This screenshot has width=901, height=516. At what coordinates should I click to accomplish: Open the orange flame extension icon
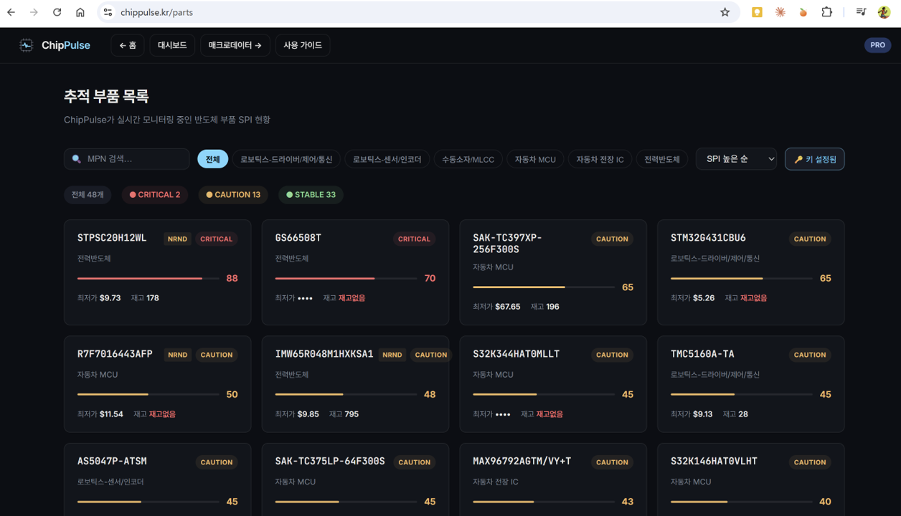pyautogui.click(x=803, y=12)
